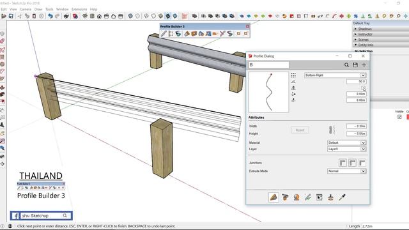The height and width of the screenshot is (230, 409).
Task: Select the middle Junctions corner style
Action: [x=352, y=163]
